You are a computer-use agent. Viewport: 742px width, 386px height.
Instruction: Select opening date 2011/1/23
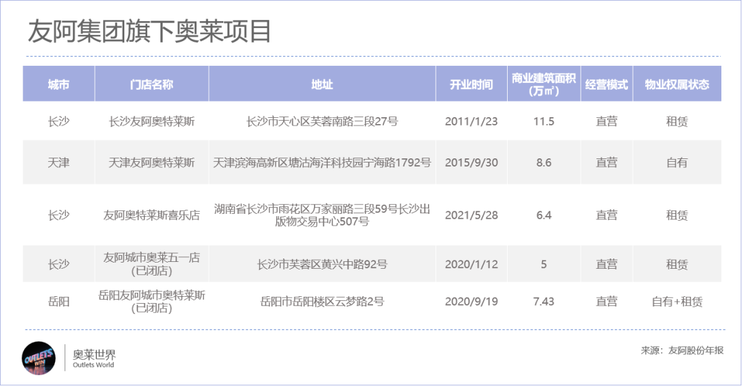coord(471,121)
